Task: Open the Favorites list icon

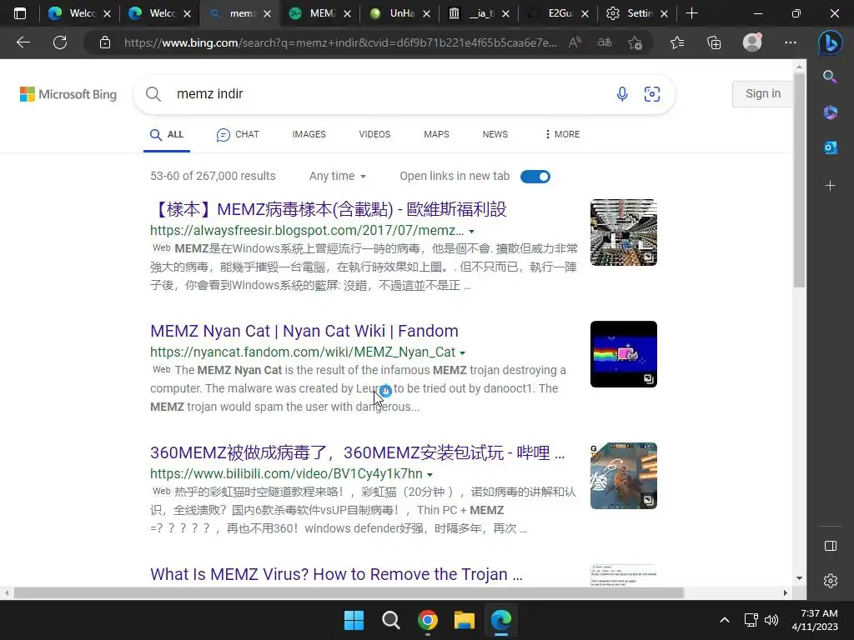Action: click(677, 42)
